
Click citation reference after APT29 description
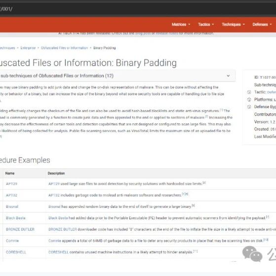204,183
